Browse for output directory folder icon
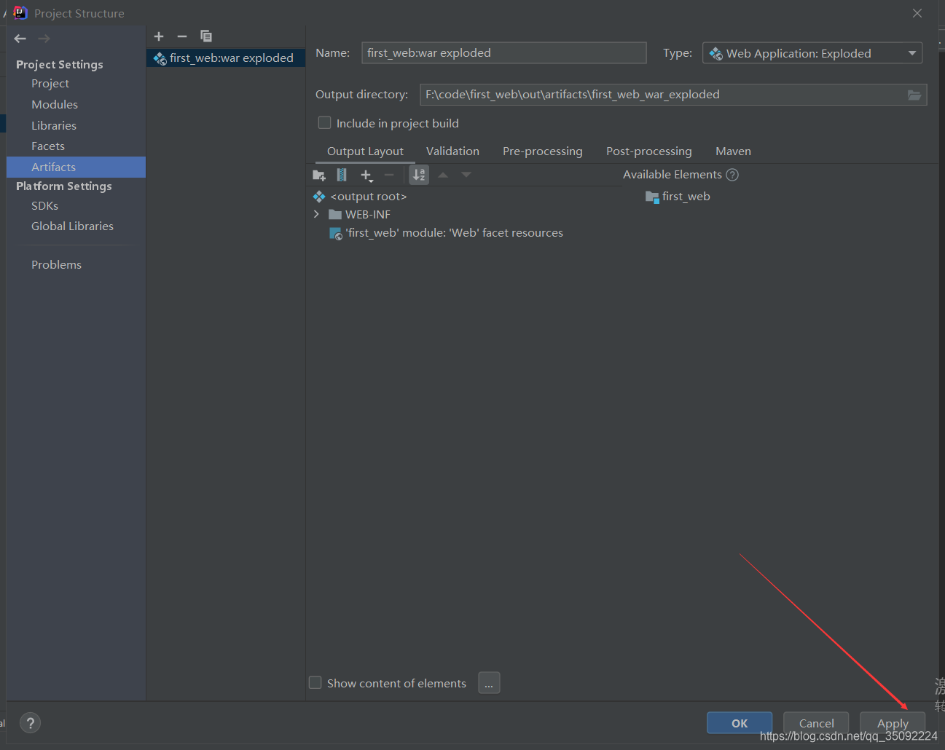Viewport: 945px width, 750px height. pyautogui.click(x=914, y=95)
